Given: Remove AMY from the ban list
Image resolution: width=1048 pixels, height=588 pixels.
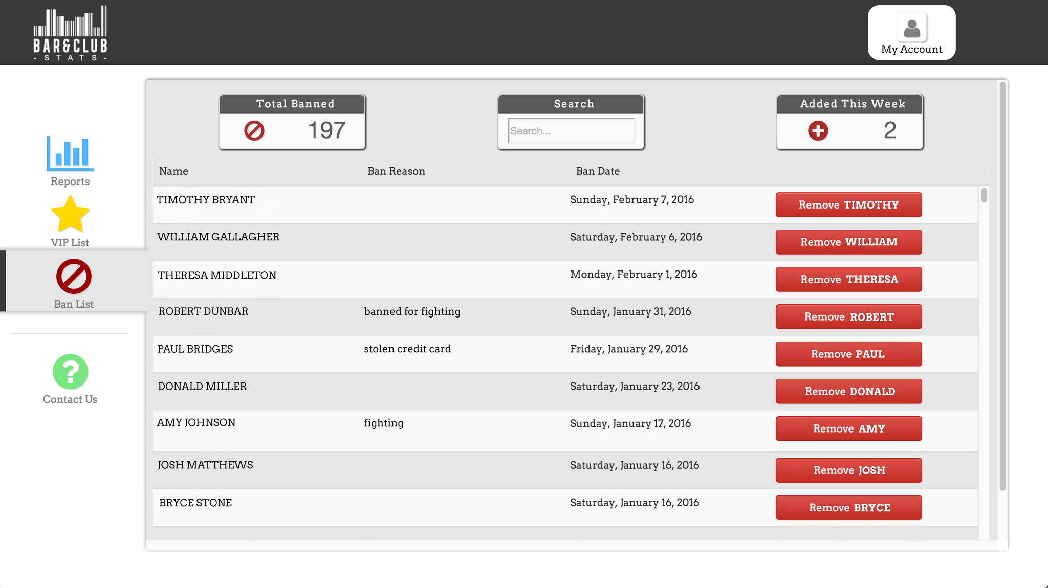Looking at the screenshot, I should coord(848,429).
